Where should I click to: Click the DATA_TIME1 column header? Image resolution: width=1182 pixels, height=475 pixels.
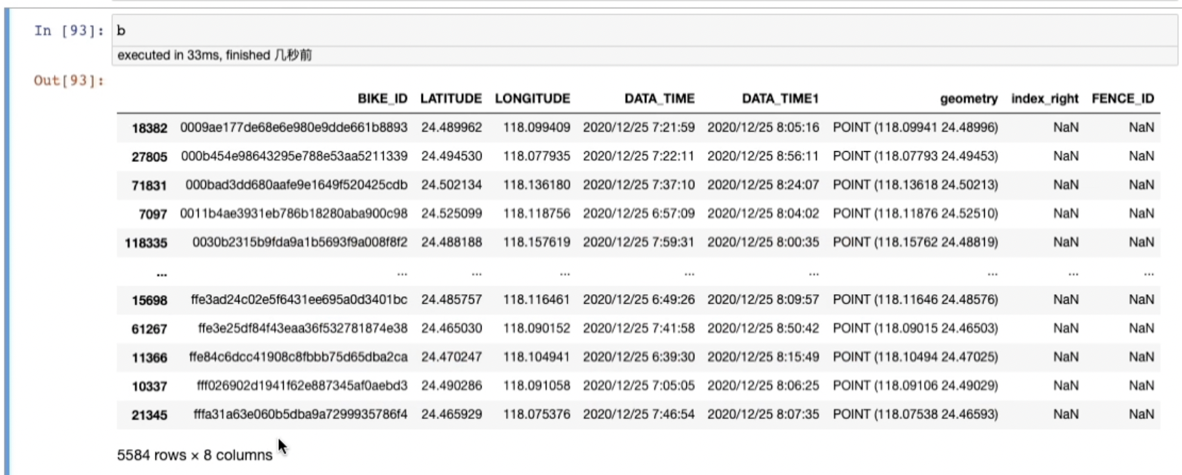tap(780, 99)
